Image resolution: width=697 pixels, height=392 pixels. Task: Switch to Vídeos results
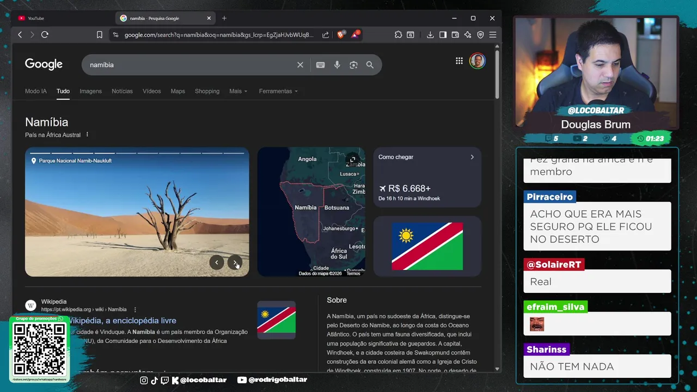point(151,91)
